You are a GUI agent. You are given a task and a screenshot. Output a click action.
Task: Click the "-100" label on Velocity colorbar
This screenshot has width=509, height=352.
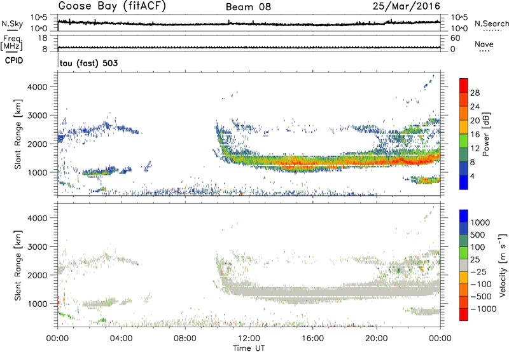click(481, 284)
